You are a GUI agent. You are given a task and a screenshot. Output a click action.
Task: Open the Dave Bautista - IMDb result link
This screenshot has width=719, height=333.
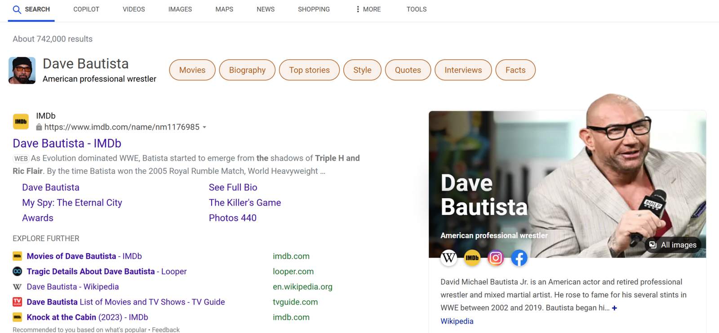point(67,143)
